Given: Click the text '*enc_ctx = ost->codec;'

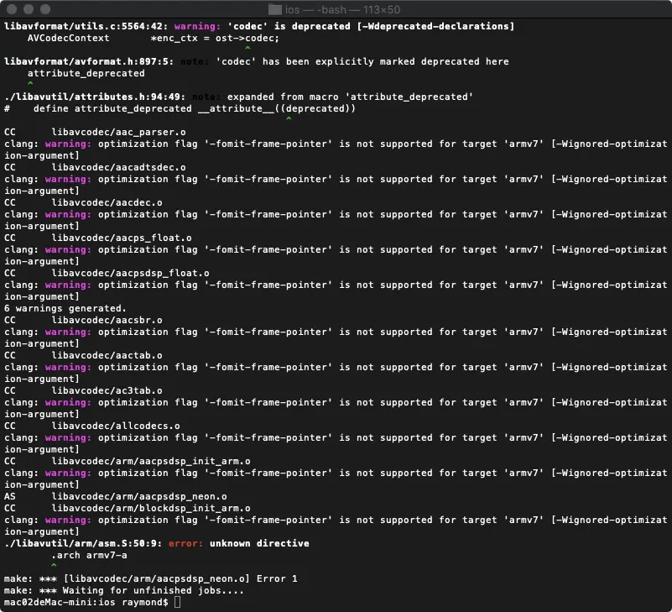Looking at the screenshot, I should [215, 38].
